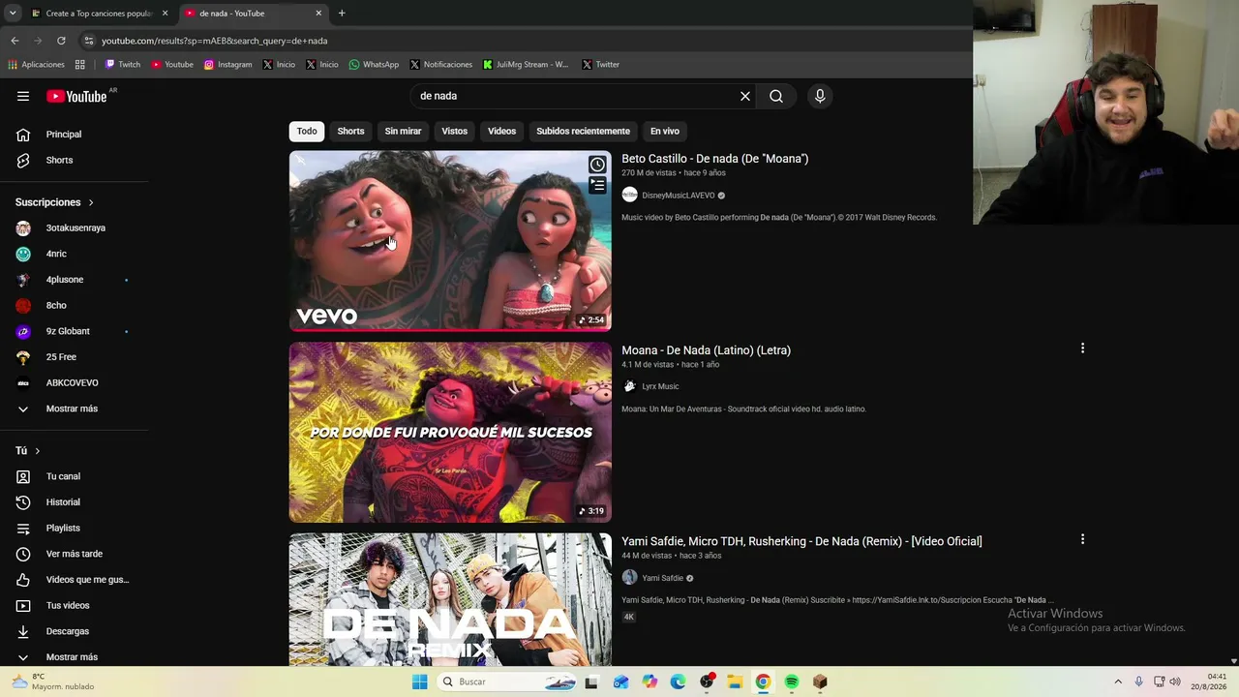1239x697 pixels.
Task: Open Aplicaciones in bookmarks bar
Action: pos(37,65)
